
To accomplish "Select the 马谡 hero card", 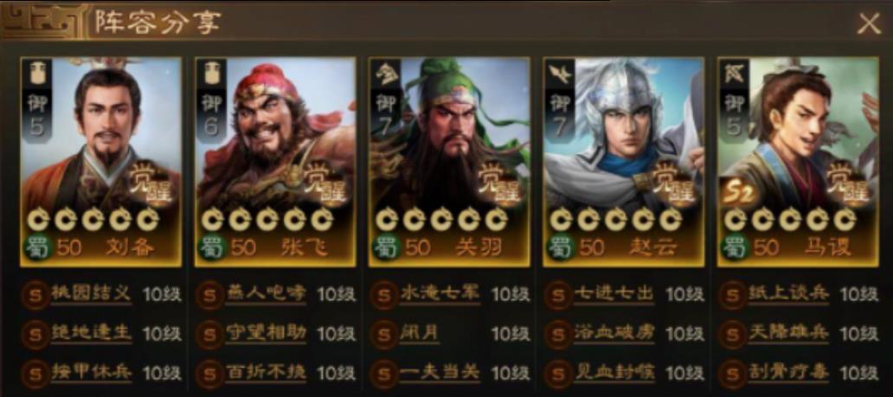I will click(798, 162).
